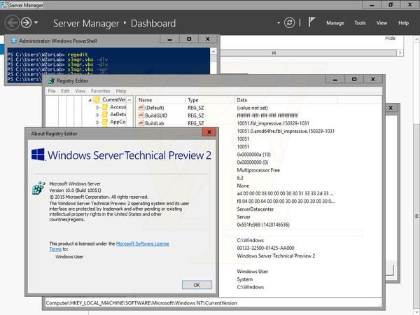Click PowerShell scrollbar up arrow
Screen dimensions: 420x315
pyautogui.click(x=213, y=51)
